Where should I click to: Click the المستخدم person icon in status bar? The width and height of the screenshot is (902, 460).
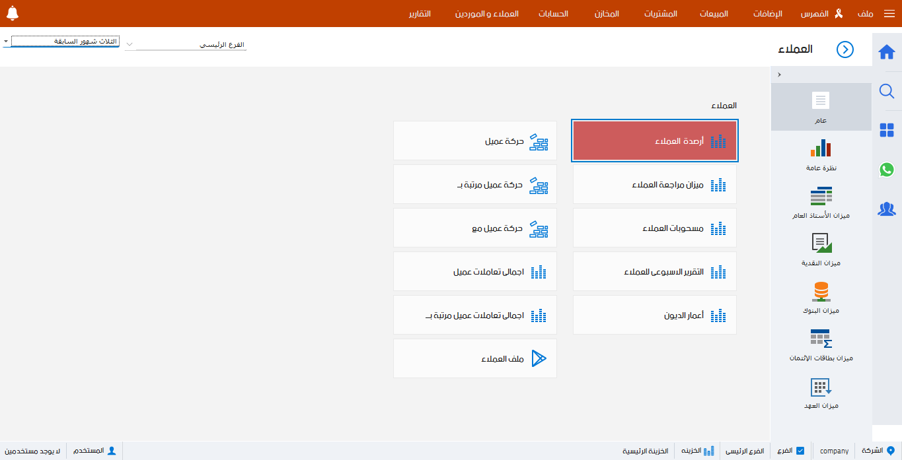click(x=112, y=451)
